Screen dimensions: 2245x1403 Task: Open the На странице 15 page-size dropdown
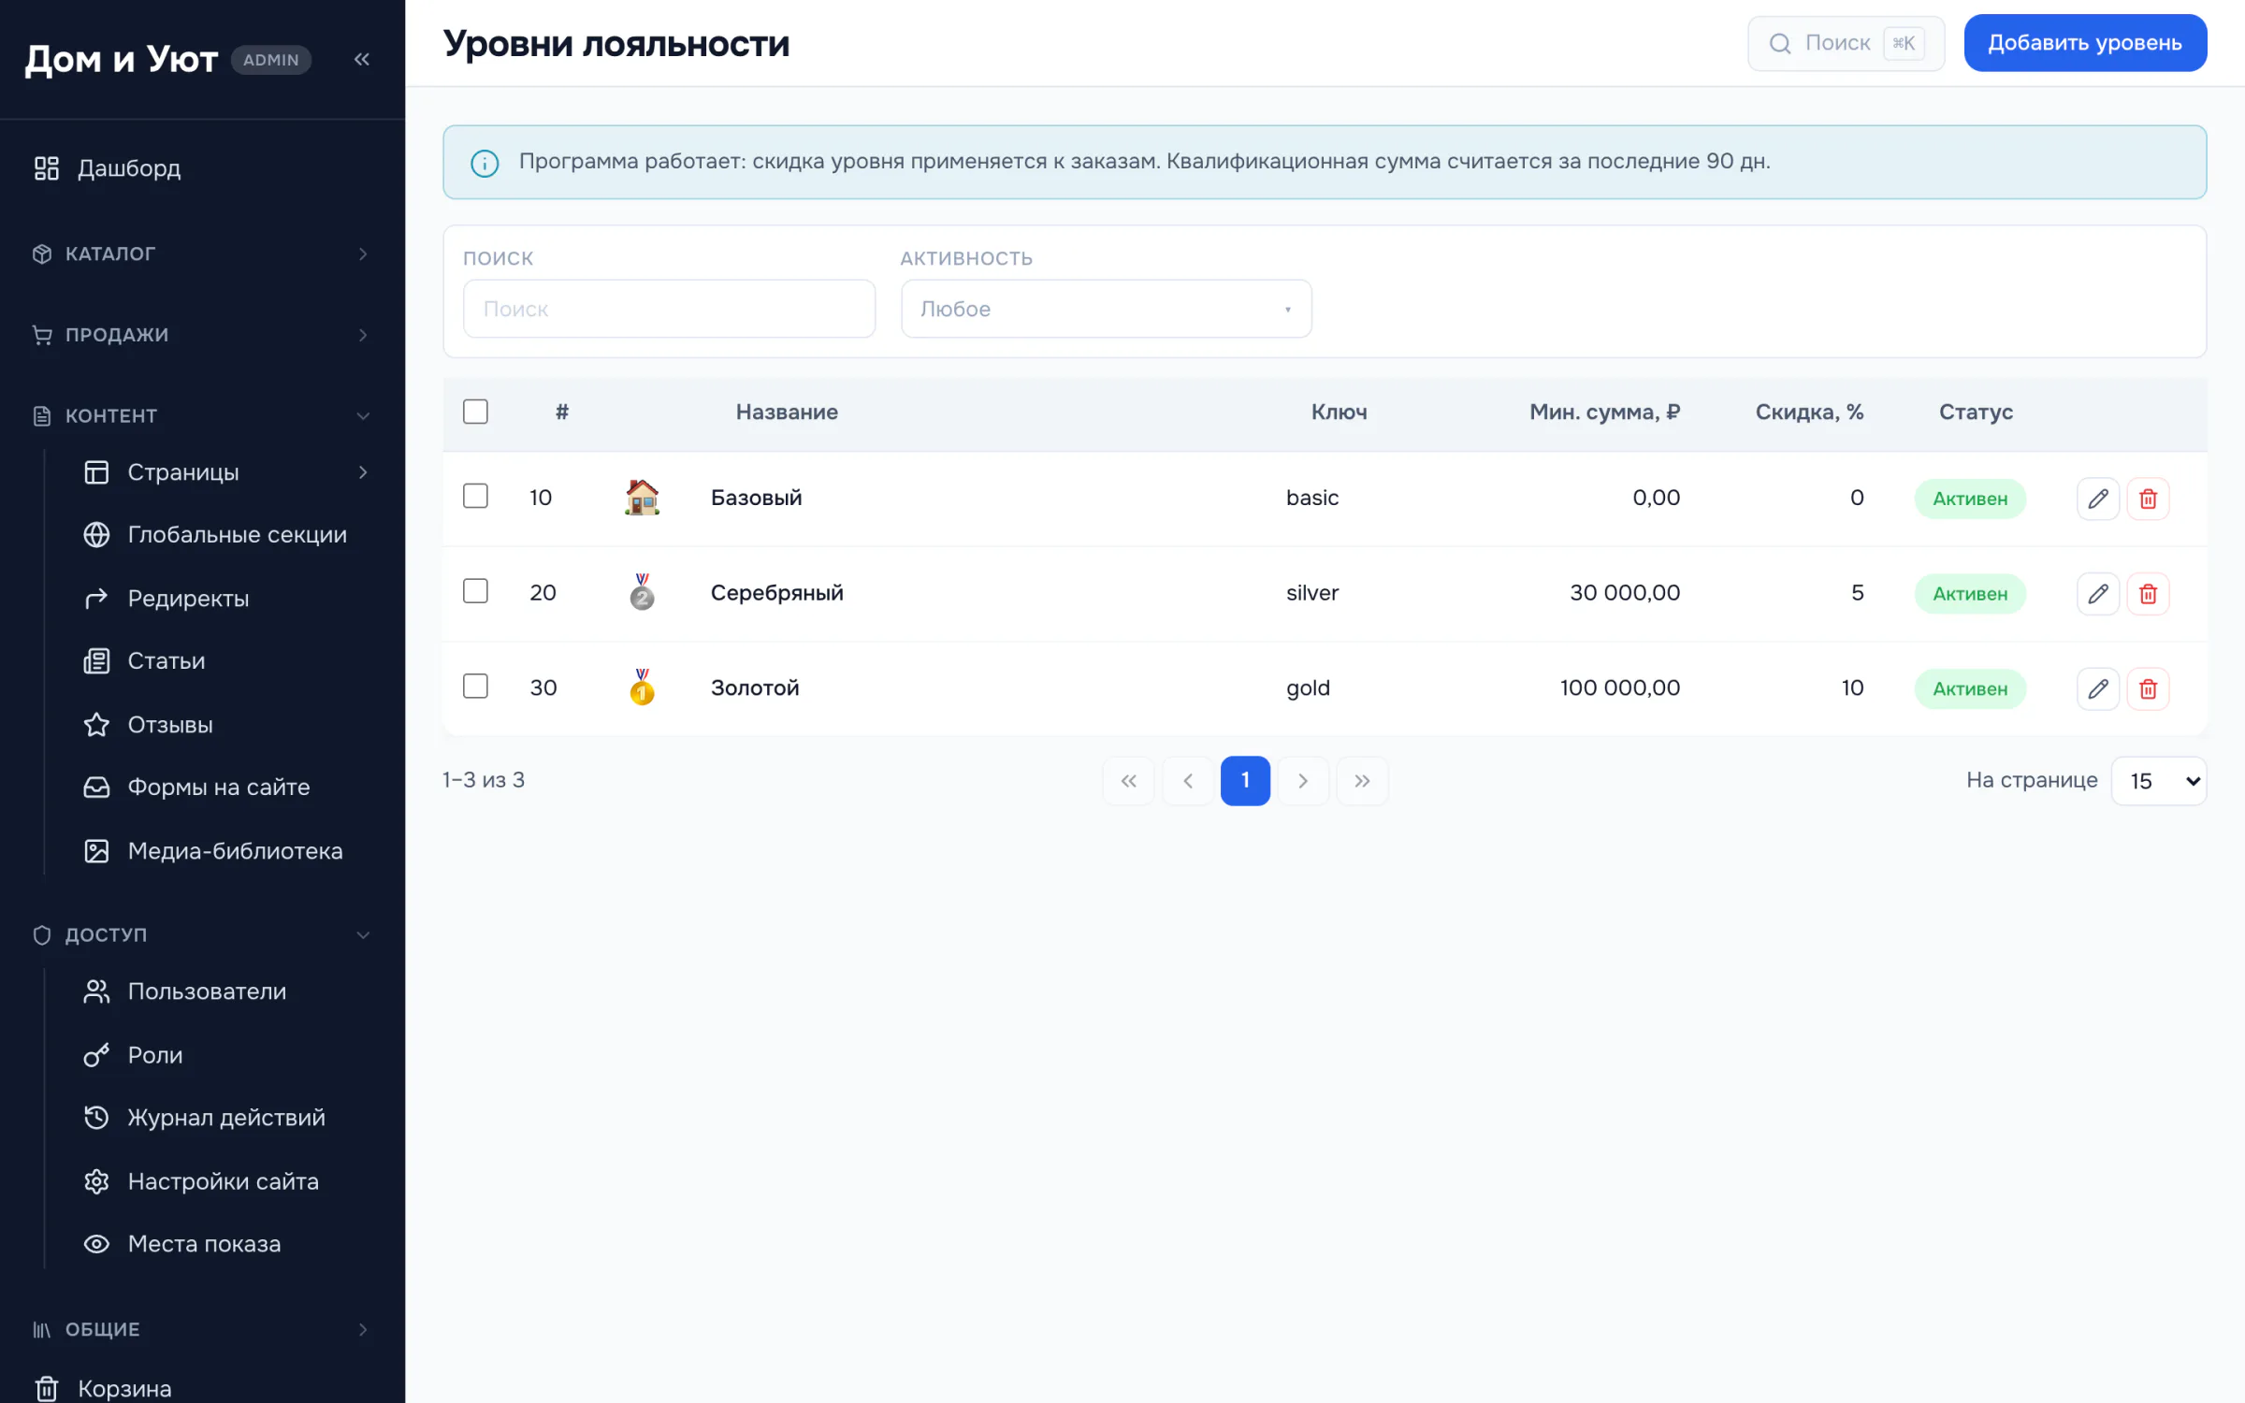[2158, 781]
